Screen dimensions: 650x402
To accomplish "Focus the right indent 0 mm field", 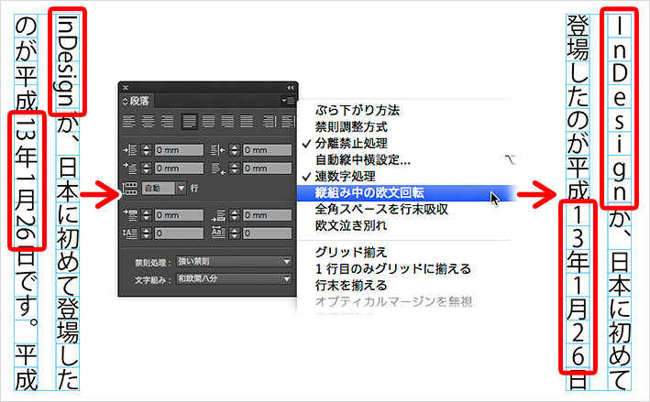I will coord(267,149).
